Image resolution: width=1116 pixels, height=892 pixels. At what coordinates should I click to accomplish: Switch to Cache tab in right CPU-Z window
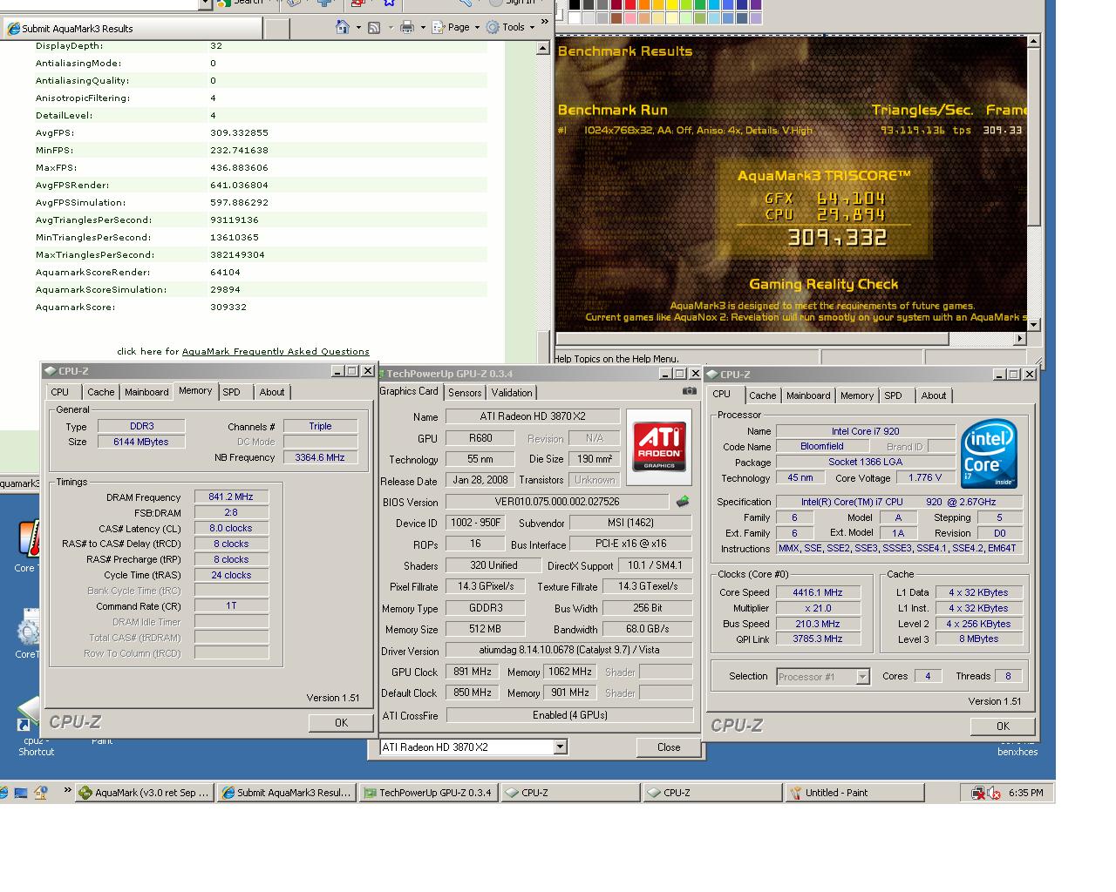coord(762,395)
